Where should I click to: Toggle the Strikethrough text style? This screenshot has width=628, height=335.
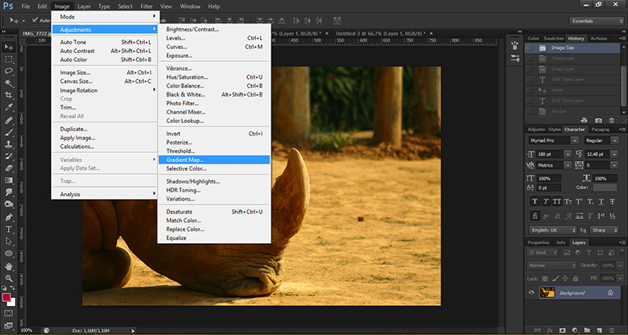[x=613, y=201]
